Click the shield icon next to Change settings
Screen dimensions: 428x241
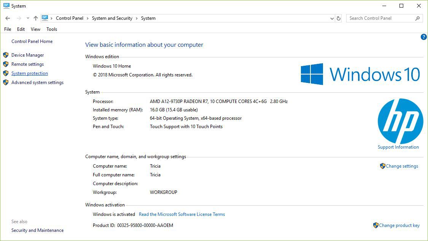pos(382,166)
